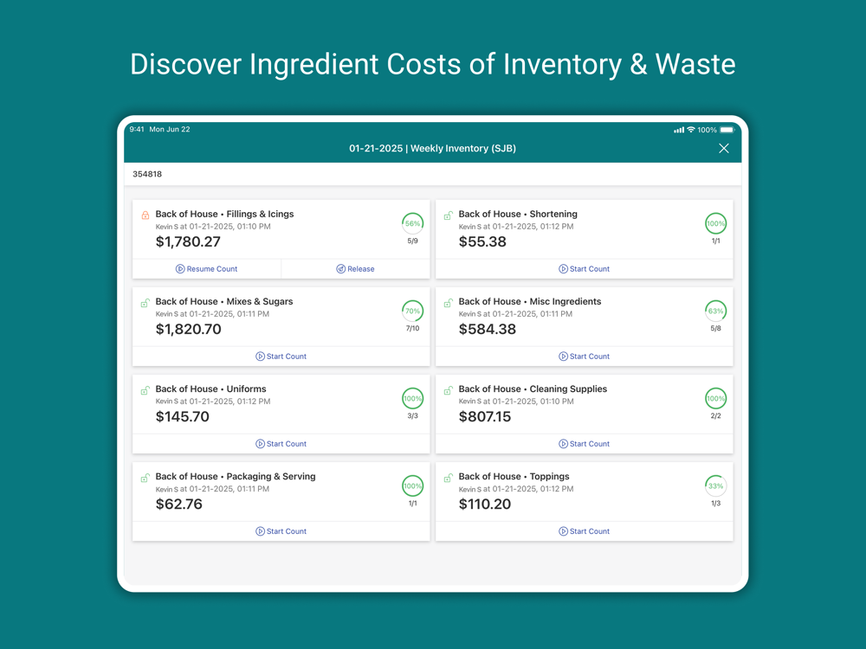Viewport: 866px width, 649px height.
Task: Tap the Wi-Fi icon in status bar
Action: 691,130
